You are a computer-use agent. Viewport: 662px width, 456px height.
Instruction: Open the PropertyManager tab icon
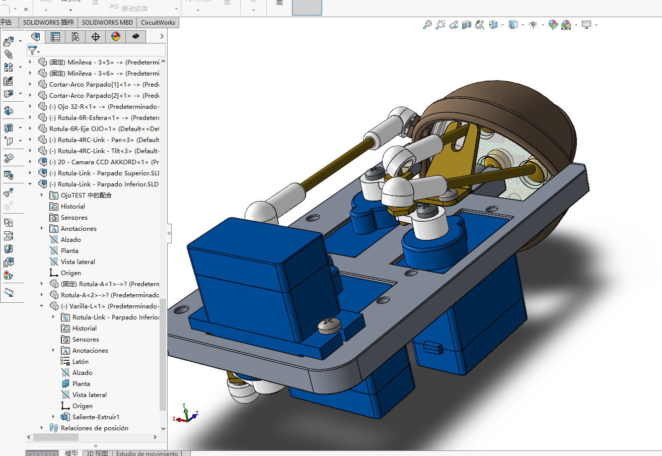pos(55,36)
